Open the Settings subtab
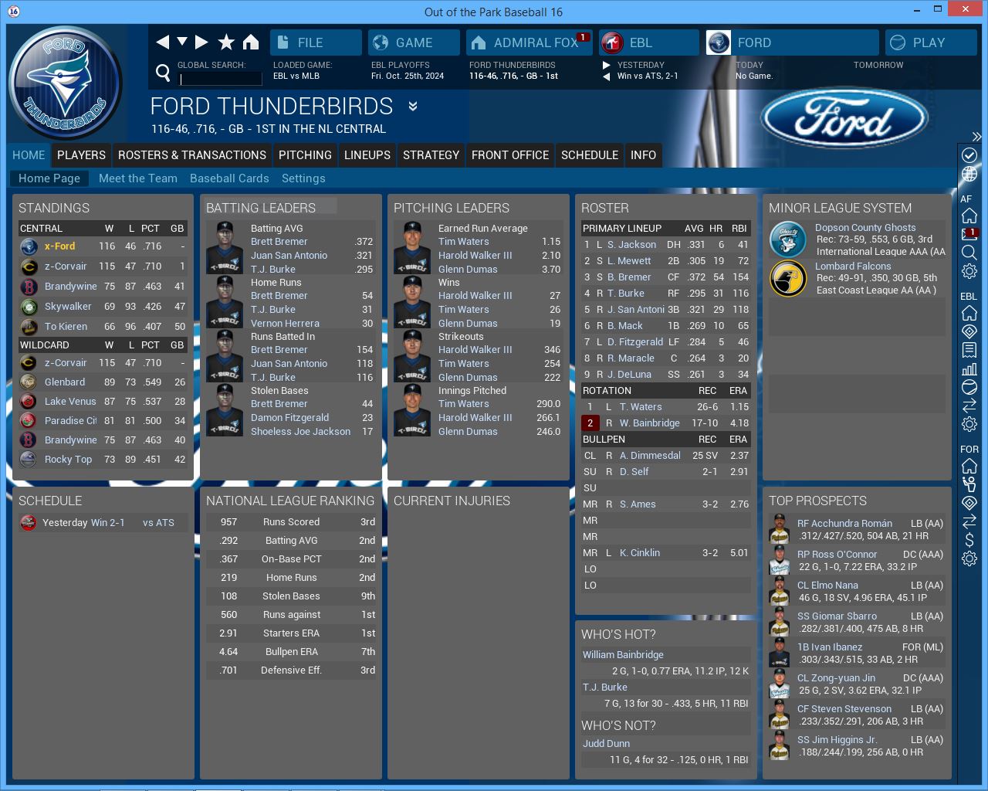The image size is (988, 791). (303, 178)
